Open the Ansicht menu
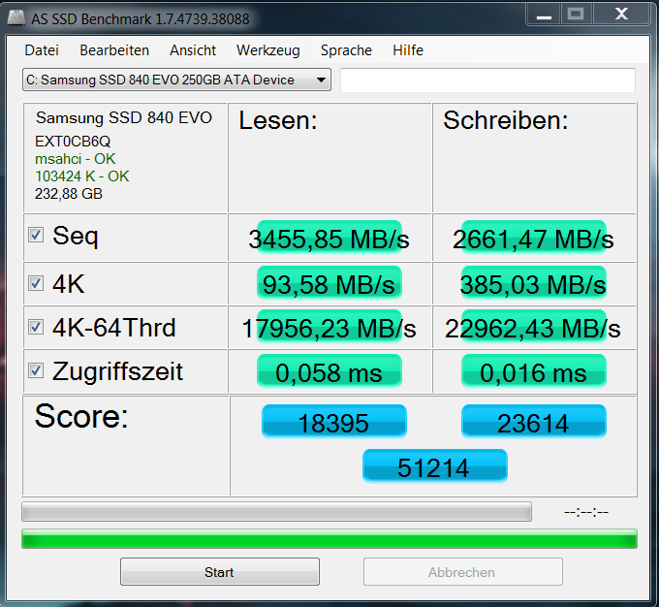This screenshot has width=659, height=607. tap(193, 50)
